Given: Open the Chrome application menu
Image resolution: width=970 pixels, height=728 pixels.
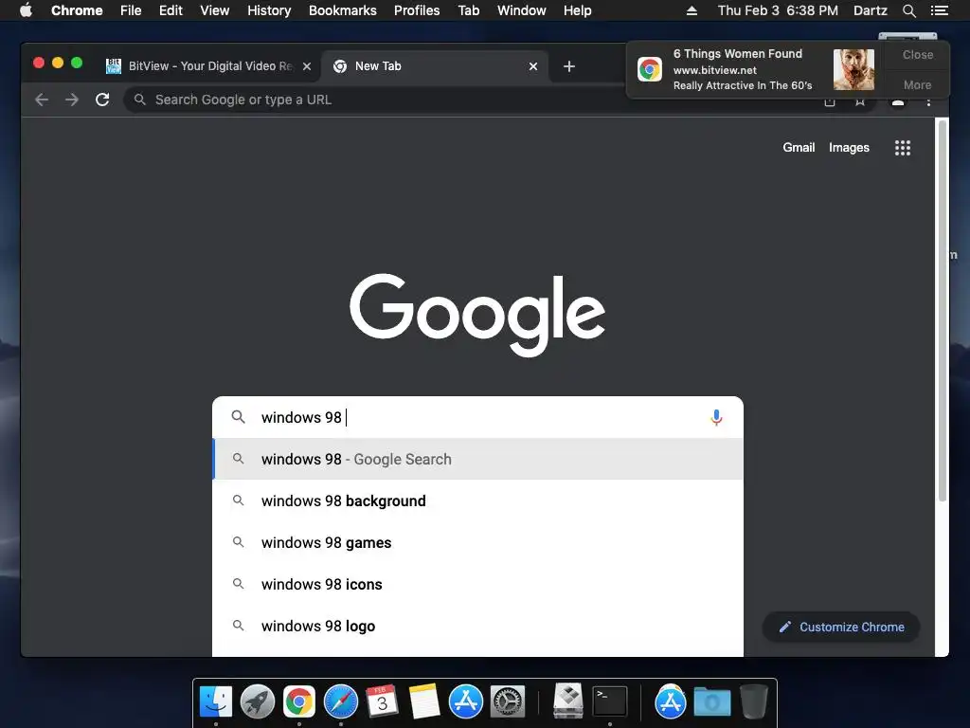Looking at the screenshot, I should (x=77, y=10).
